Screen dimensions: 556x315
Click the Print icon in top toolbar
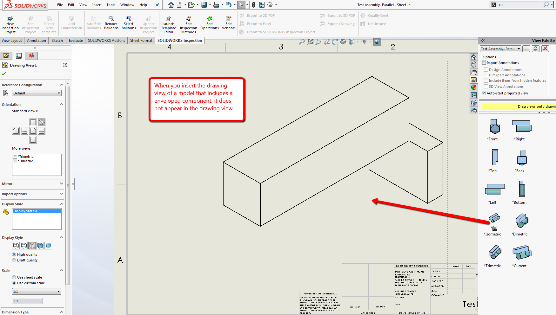(216, 5)
